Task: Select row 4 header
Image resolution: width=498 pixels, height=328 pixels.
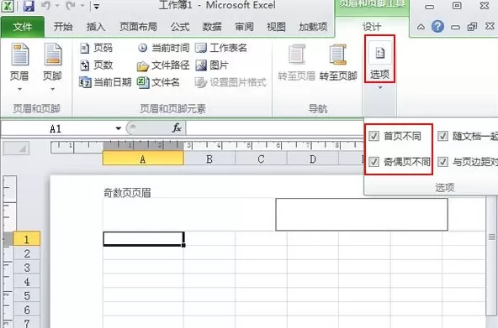Action: tap(27, 281)
